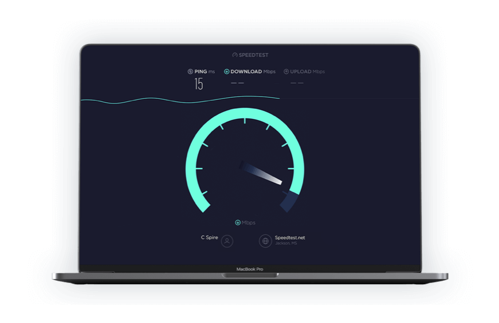Click the ping icon beside PING

click(x=190, y=71)
